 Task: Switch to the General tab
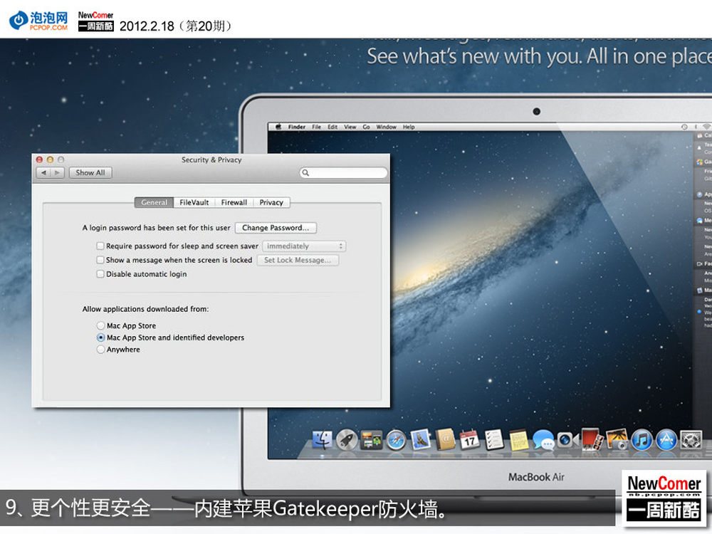[154, 202]
